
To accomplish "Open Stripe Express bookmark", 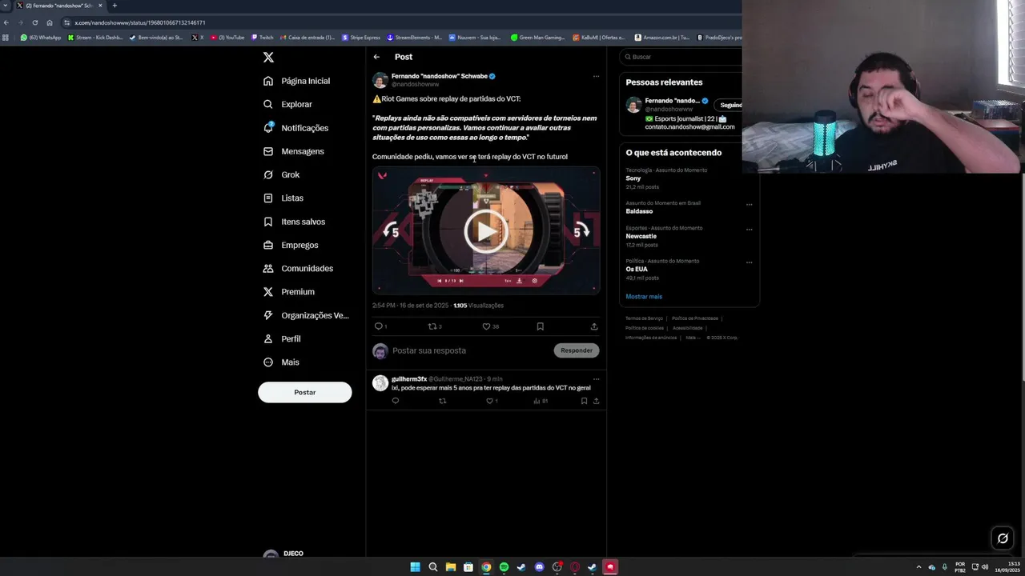I will 361,38.
